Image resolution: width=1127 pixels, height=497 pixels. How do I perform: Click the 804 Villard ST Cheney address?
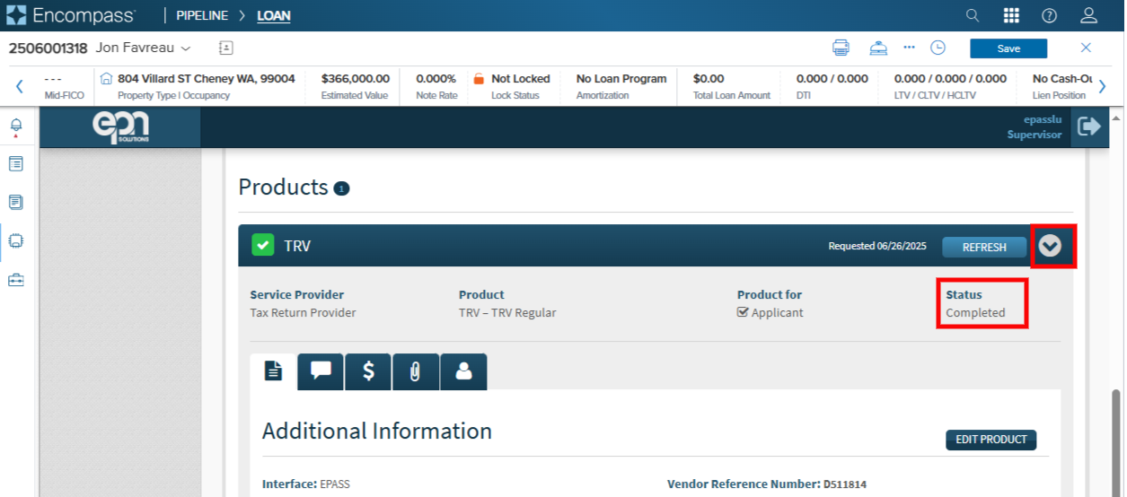click(207, 79)
